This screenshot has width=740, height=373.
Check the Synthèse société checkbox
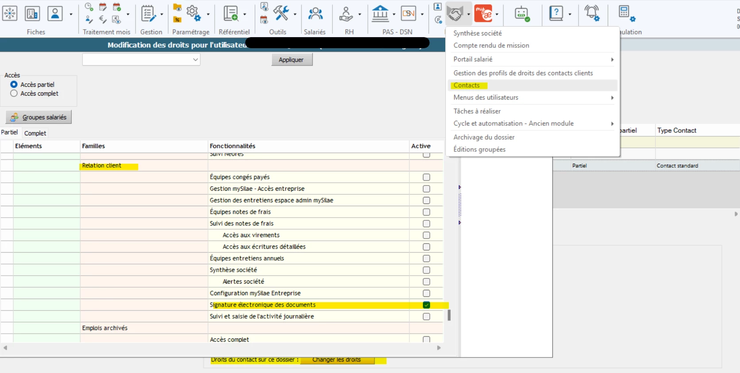point(426,270)
